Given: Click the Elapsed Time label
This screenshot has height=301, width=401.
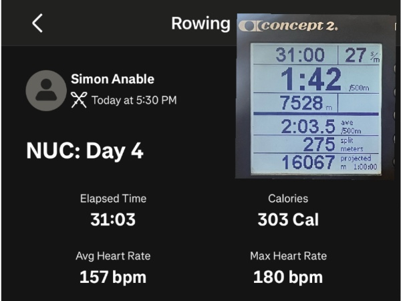Looking at the screenshot, I should [x=113, y=199].
